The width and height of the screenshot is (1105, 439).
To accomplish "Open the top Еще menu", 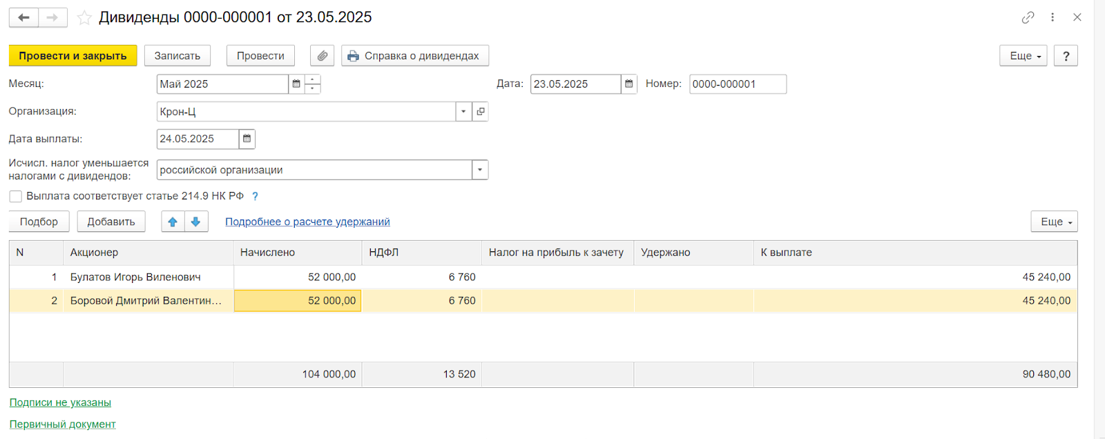I will 1023,56.
